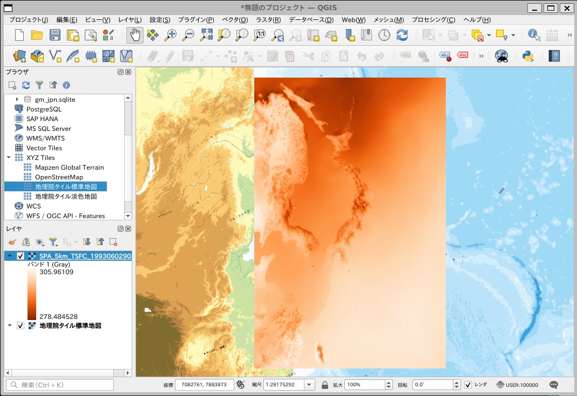The image size is (577, 396).
Task: Open the messages log speech bubble
Action: coord(553,385)
